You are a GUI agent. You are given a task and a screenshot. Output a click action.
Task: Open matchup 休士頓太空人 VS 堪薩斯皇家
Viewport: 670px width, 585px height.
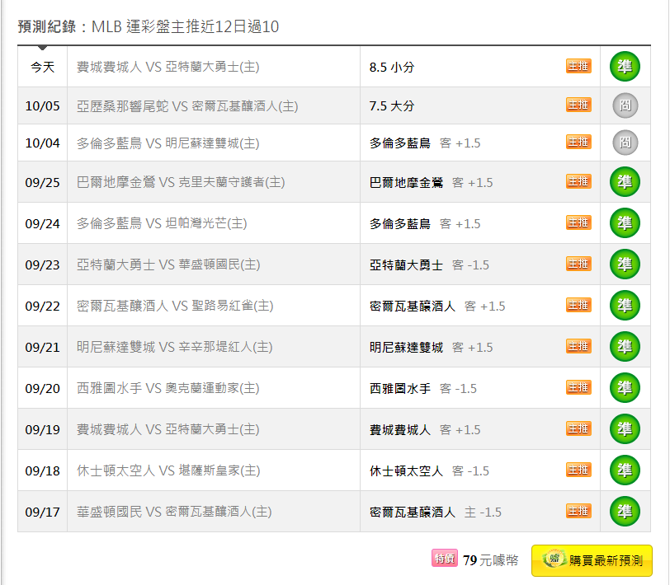coord(168,470)
